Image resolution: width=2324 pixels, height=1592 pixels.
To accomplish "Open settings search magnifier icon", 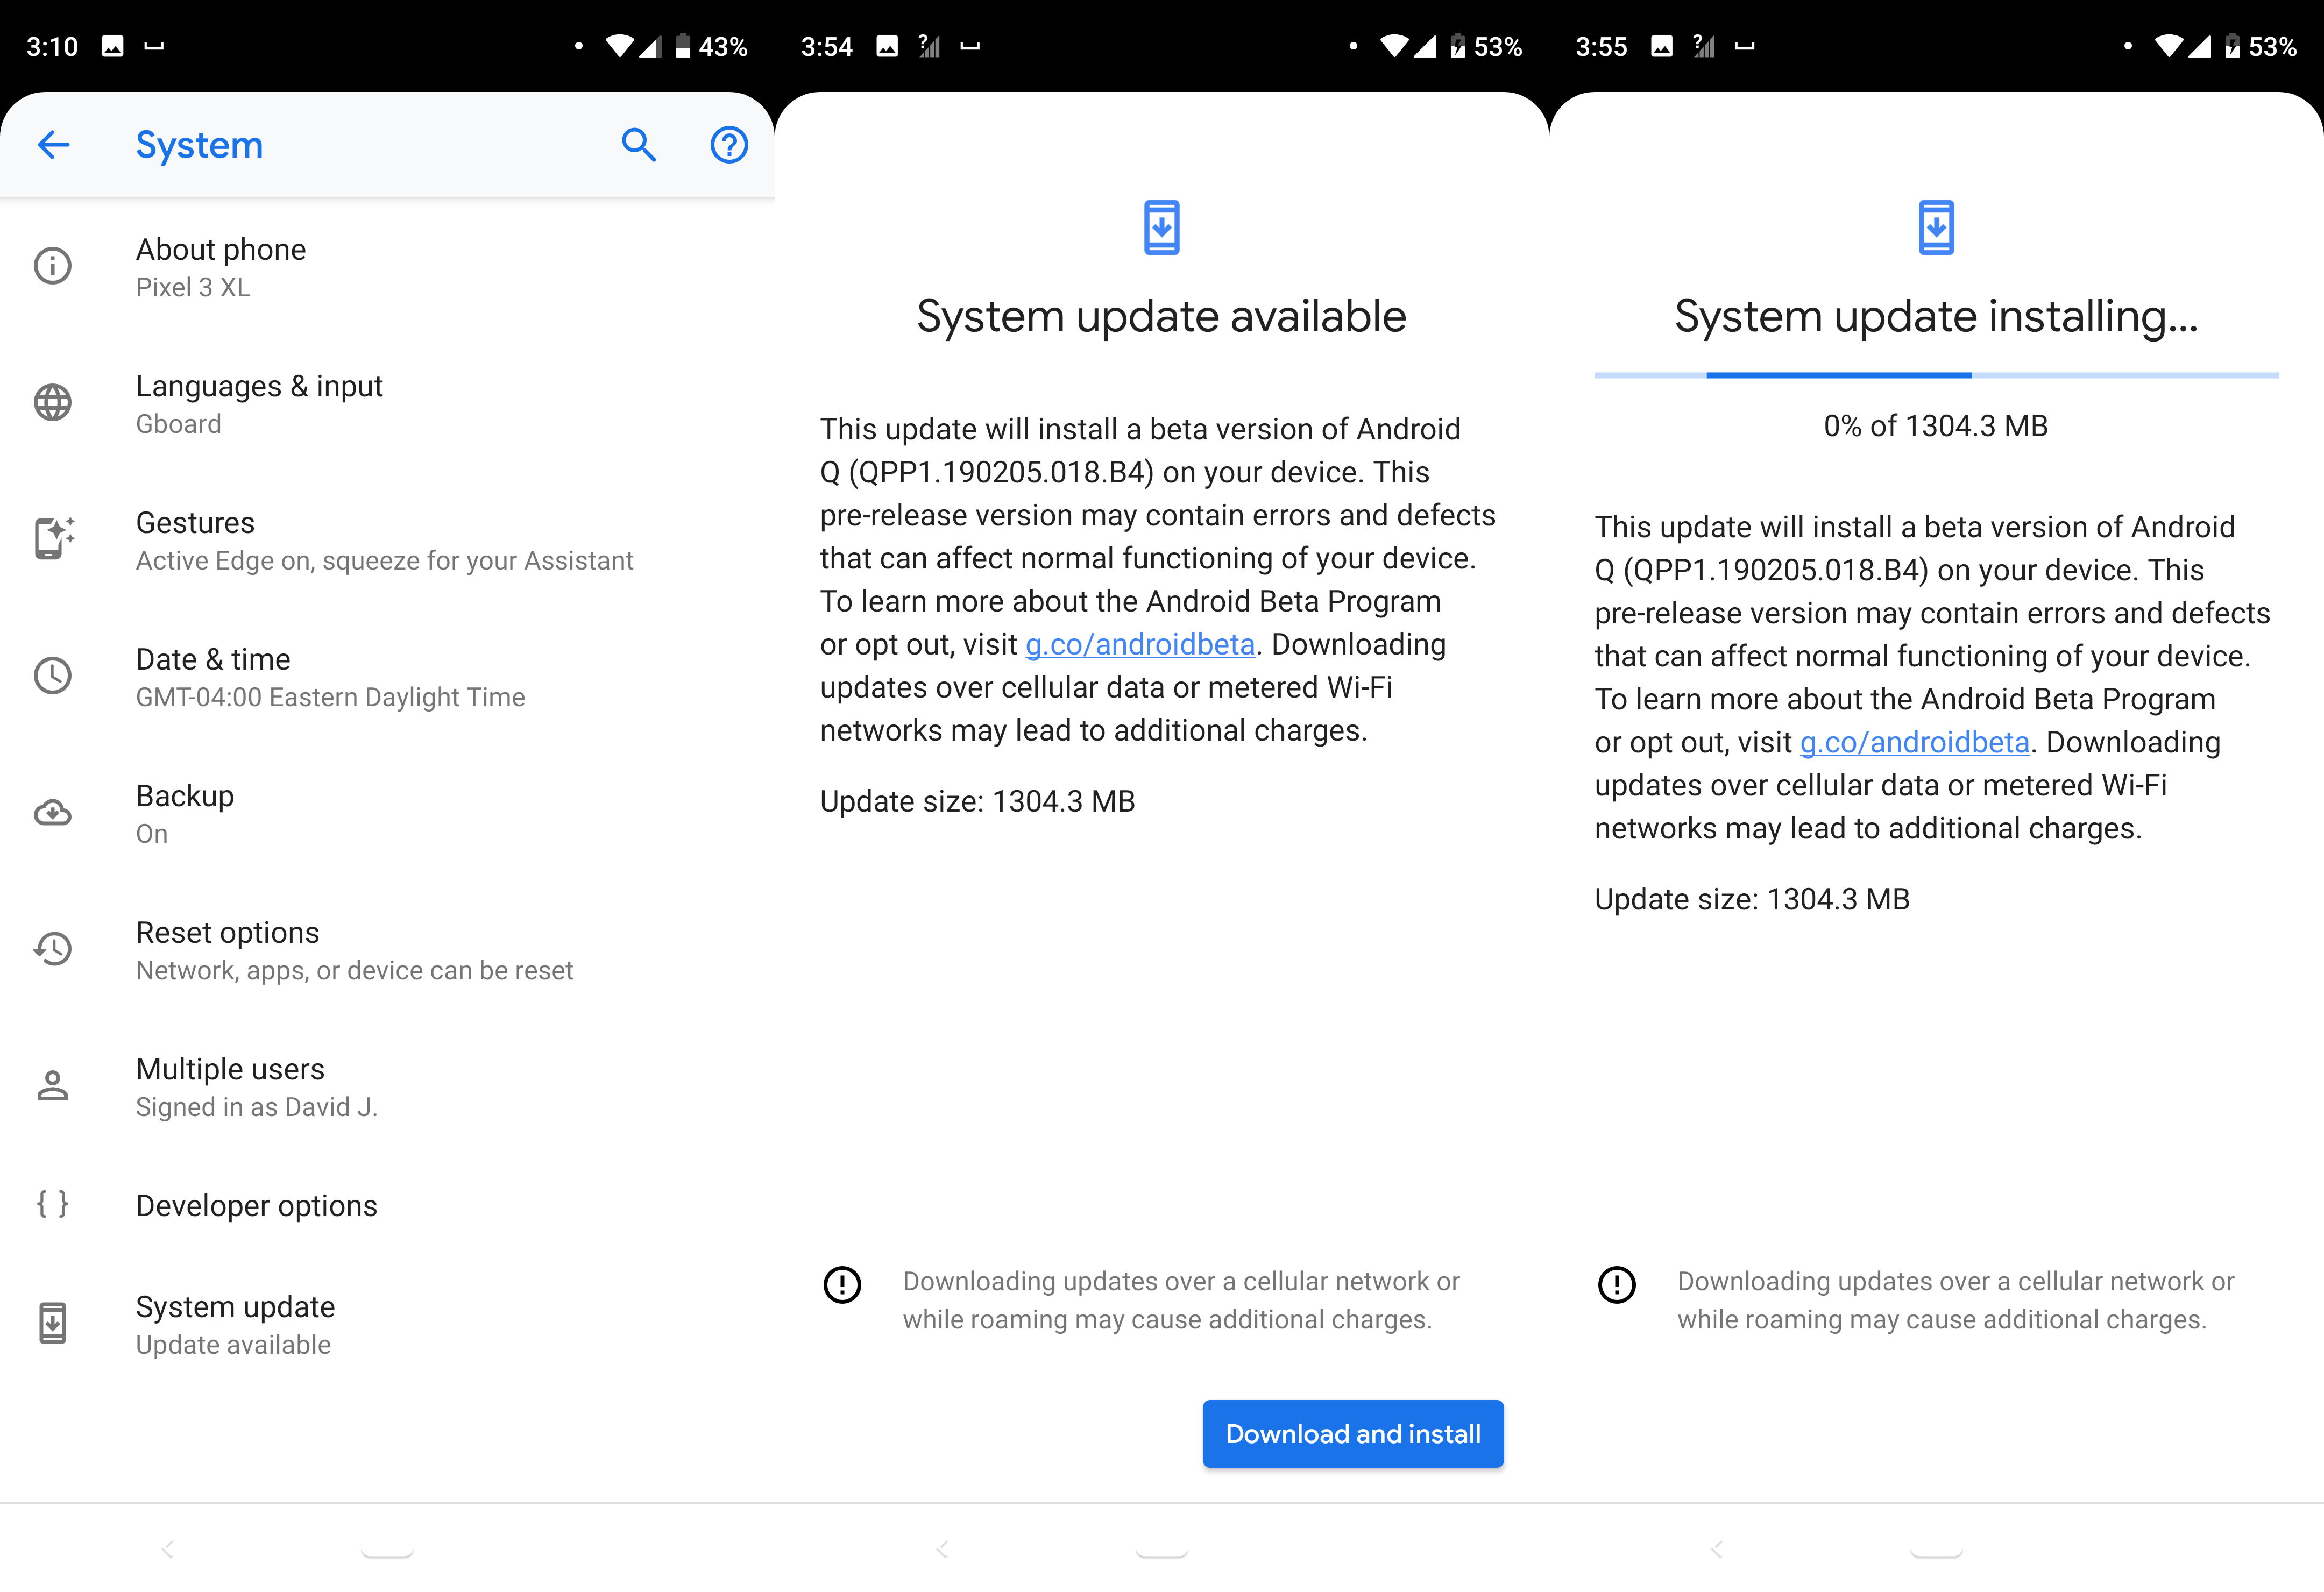I will click(638, 145).
